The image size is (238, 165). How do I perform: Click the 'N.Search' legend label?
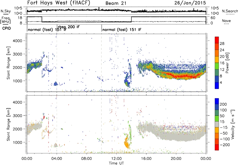[x=230, y=11]
